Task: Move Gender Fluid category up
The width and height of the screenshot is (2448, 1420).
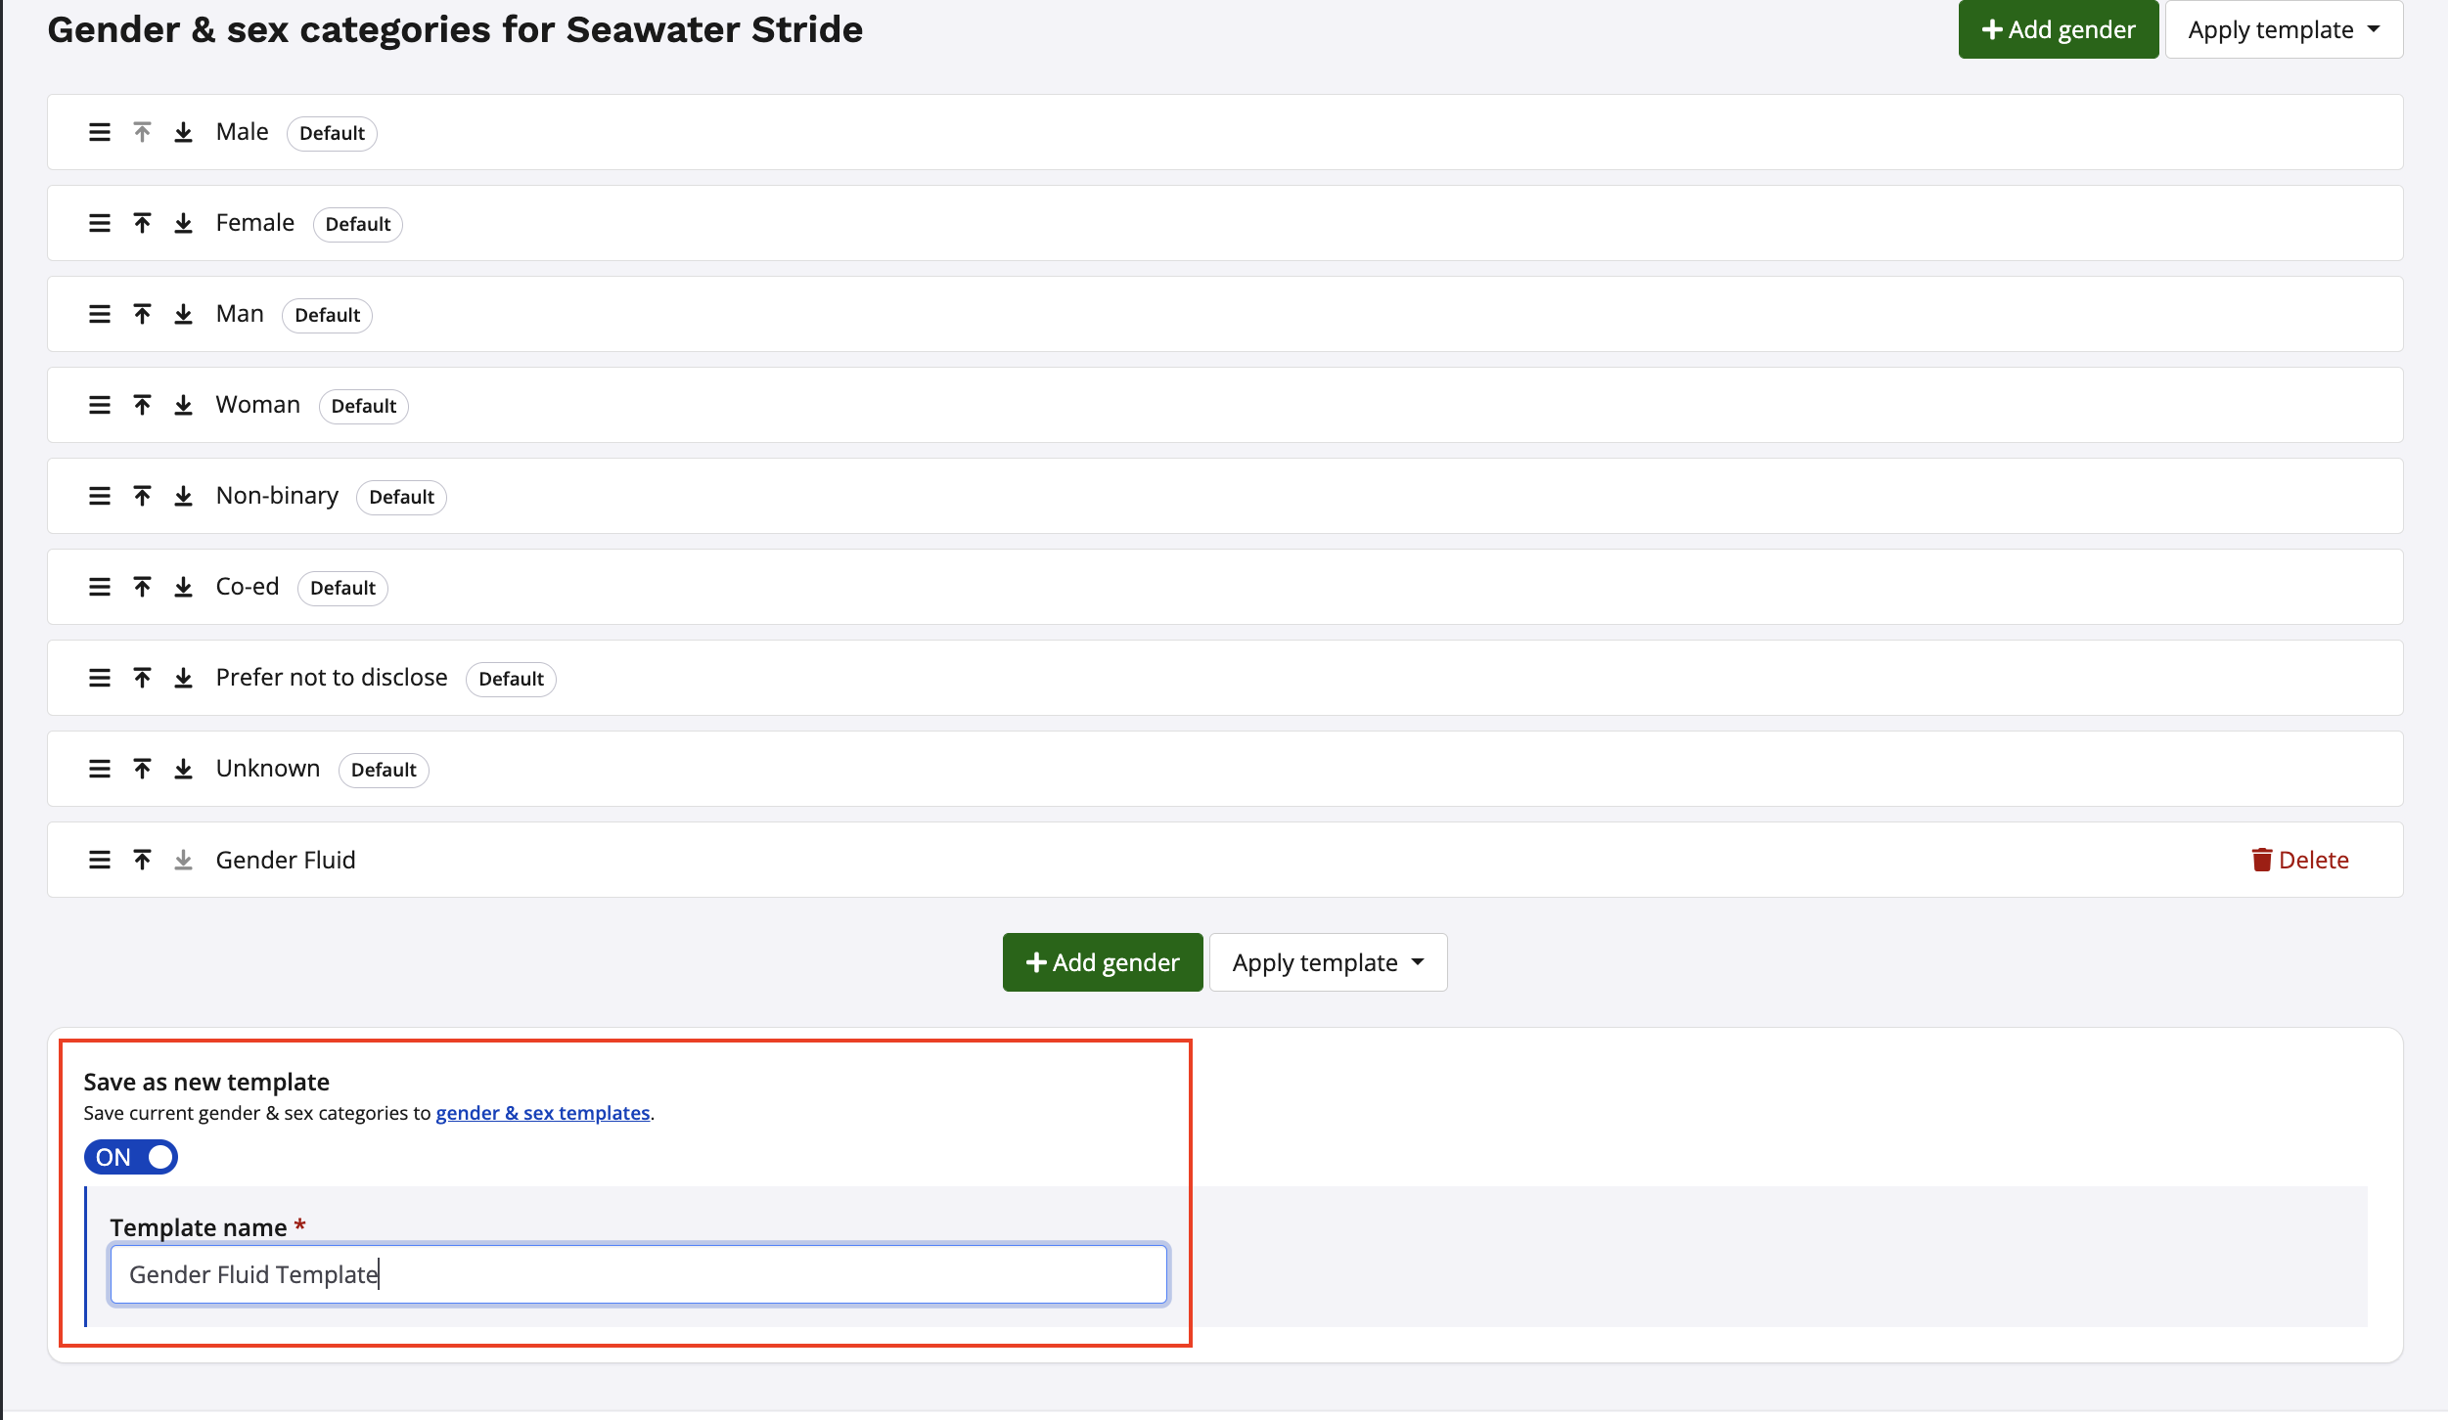Action: [143, 861]
